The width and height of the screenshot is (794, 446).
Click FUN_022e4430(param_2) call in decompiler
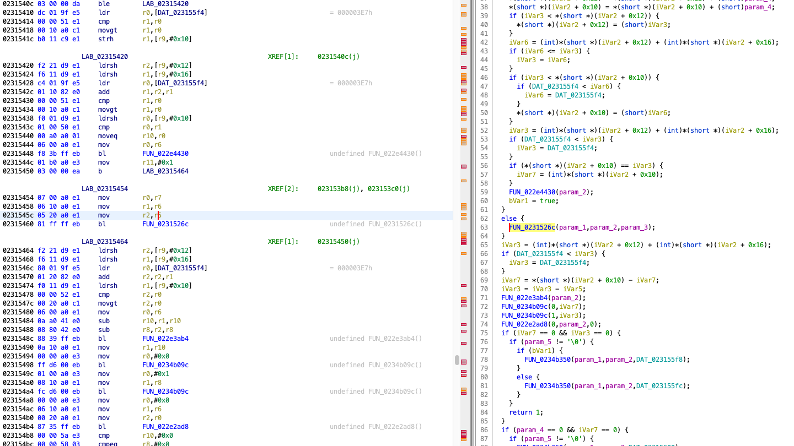pyautogui.click(x=551, y=192)
